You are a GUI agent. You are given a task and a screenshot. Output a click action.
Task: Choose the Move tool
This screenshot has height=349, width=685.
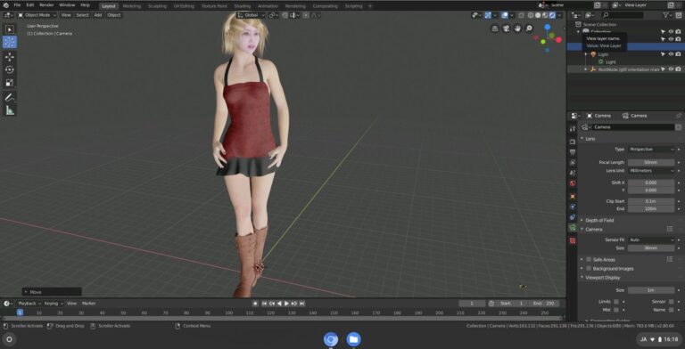[10, 57]
